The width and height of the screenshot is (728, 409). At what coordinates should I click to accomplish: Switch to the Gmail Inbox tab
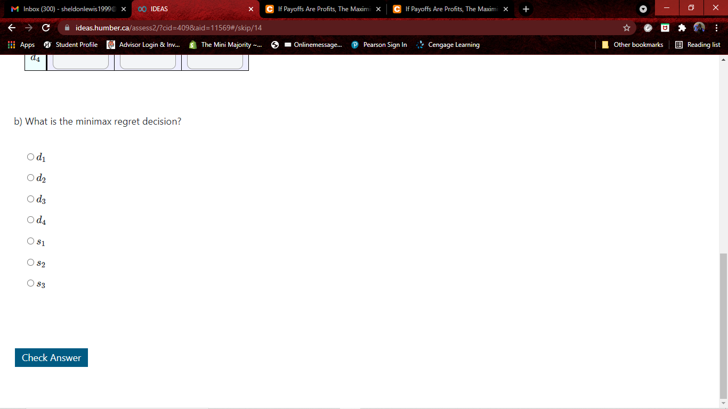pos(67,9)
